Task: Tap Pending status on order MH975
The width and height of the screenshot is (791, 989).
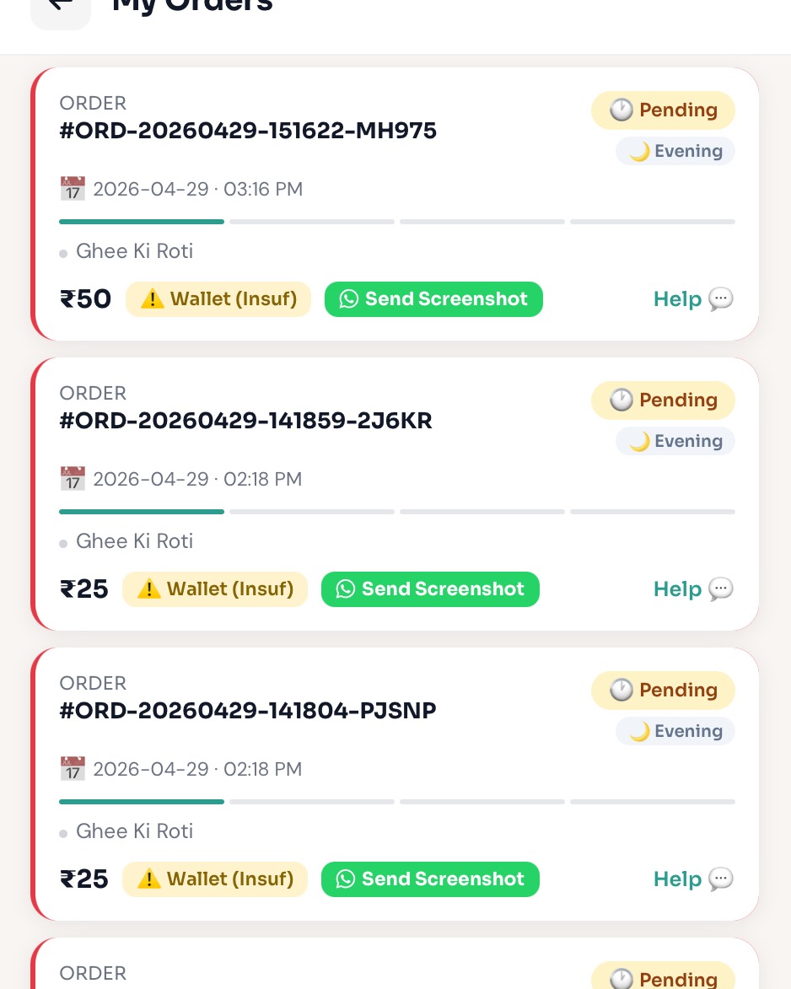Action: pos(663,110)
